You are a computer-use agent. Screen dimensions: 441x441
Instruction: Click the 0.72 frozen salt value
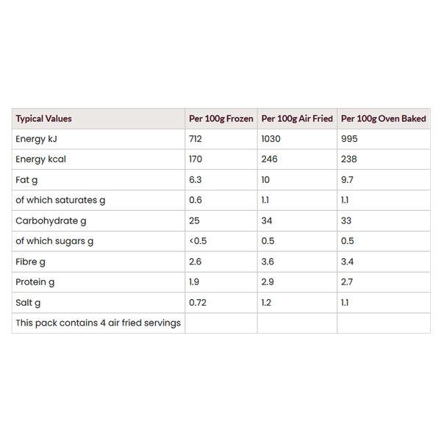pos(197,302)
